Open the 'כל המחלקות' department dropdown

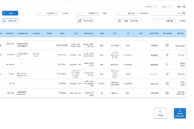[x=47, y=13]
